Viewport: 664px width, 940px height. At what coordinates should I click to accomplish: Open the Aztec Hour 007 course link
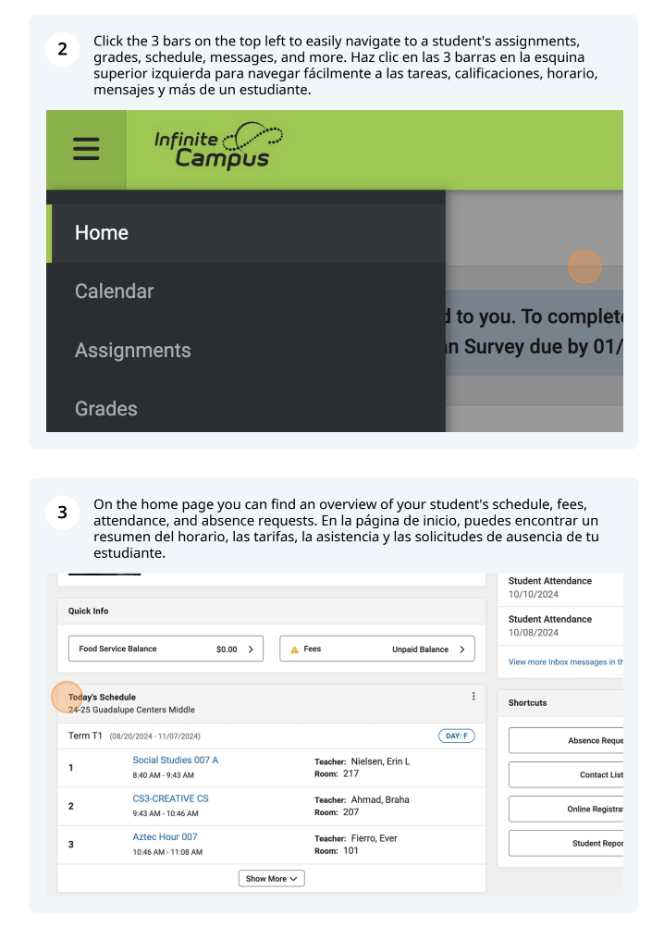(x=165, y=837)
